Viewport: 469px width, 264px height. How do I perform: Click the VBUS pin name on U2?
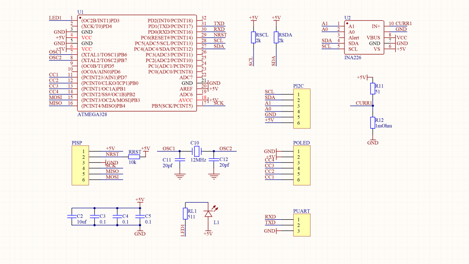[373, 38]
